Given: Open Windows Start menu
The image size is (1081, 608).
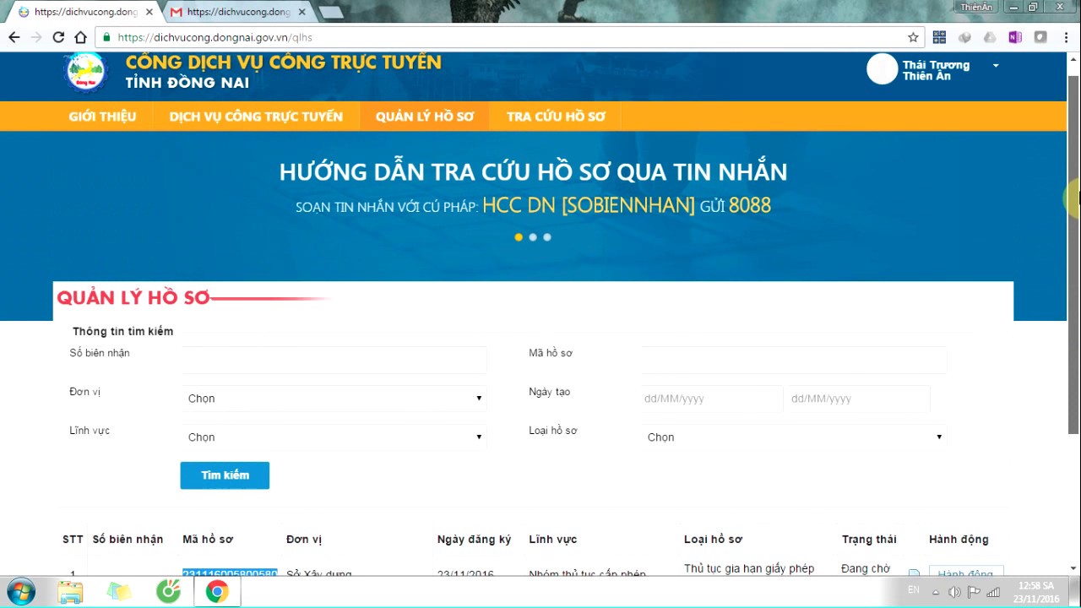Looking at the screenshot, I should click(20, 591).
